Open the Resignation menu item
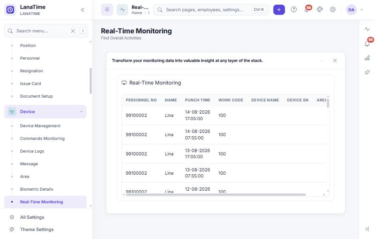 [31, 71]
